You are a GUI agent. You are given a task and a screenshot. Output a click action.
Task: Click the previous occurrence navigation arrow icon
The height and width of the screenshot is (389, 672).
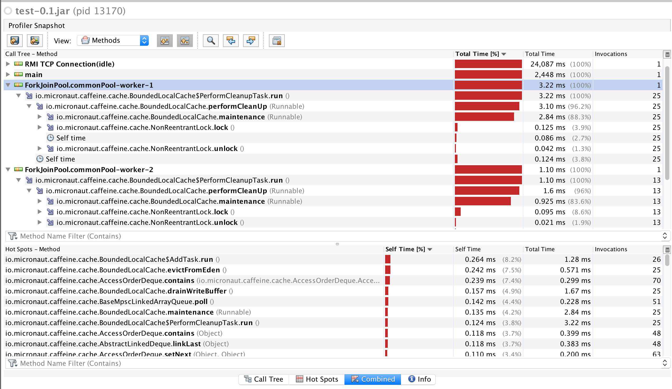pos(230,40)
